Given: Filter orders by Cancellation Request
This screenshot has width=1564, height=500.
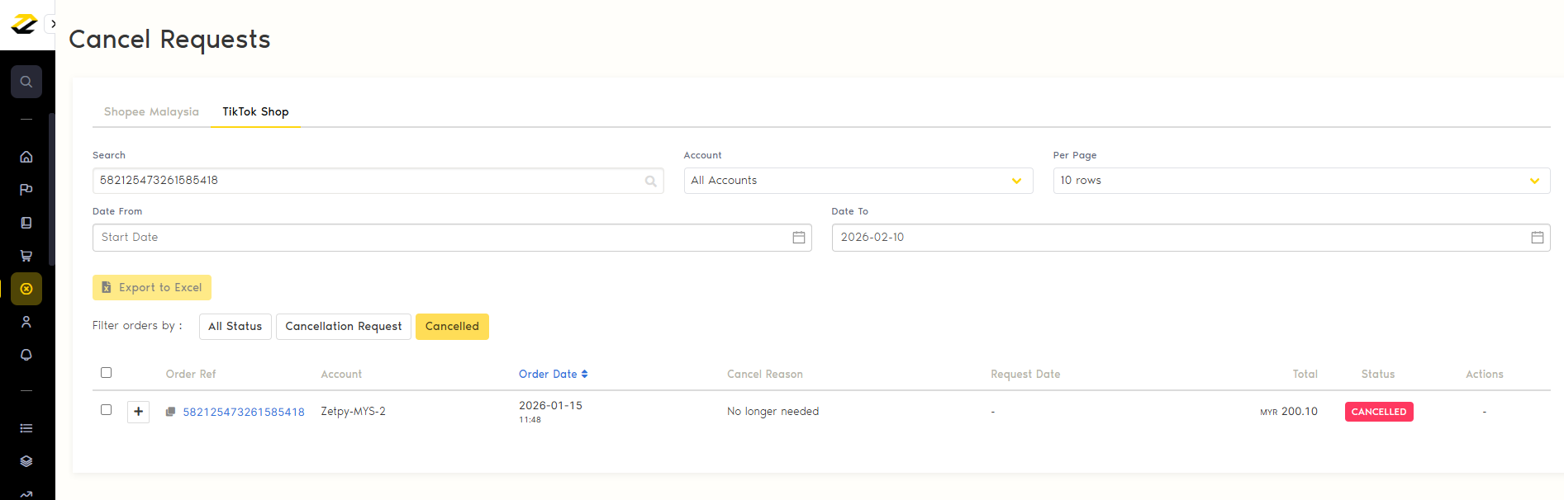Looking at the screenshot, I should [344, 327].
